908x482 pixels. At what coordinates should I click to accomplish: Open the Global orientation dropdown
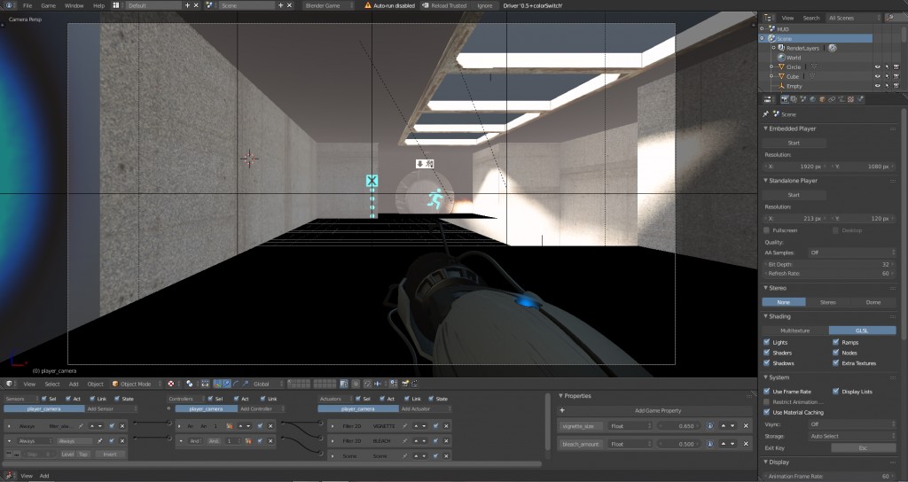(x=268, y=384)
